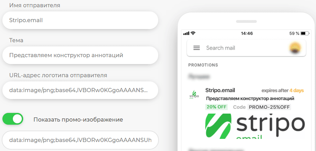Image resolution: width=316 pixels, height=151 pixels.
Task: Click the battery icon in phone status bar
Action: [305, 34]
